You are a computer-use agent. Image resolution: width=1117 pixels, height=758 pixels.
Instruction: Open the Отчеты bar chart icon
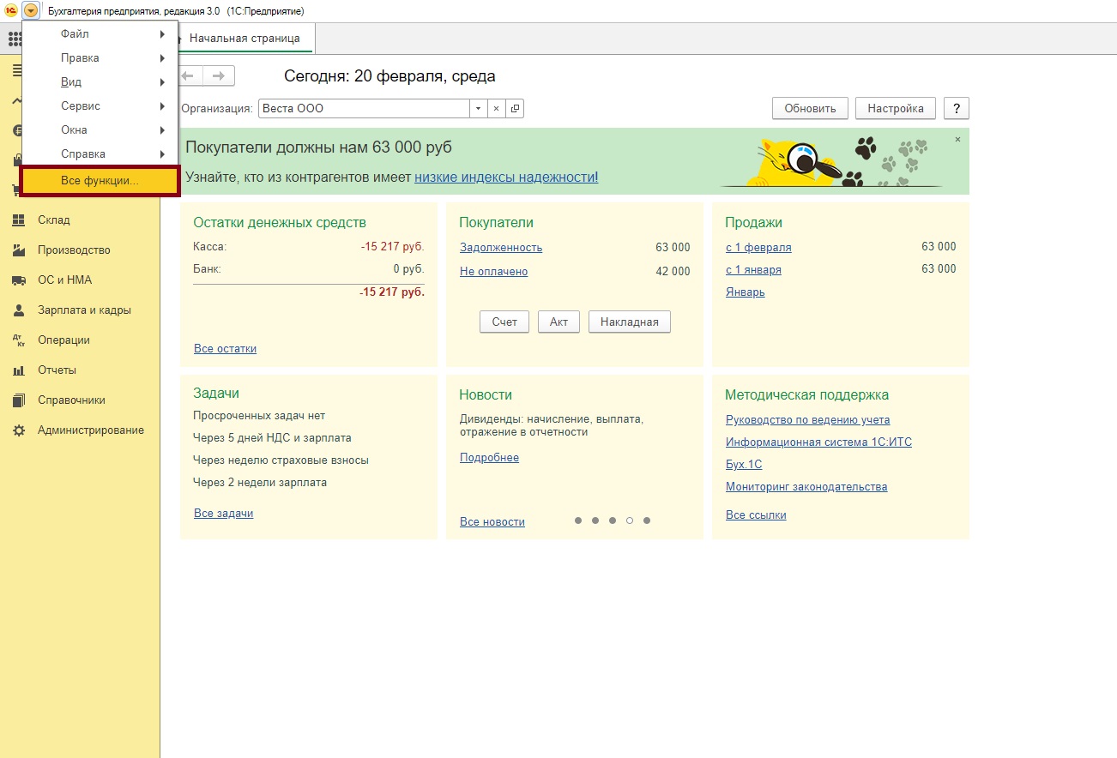click(x=18, y=370)
